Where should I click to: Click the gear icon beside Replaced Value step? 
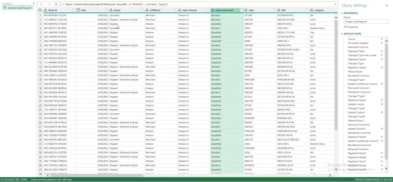[382, 51]
